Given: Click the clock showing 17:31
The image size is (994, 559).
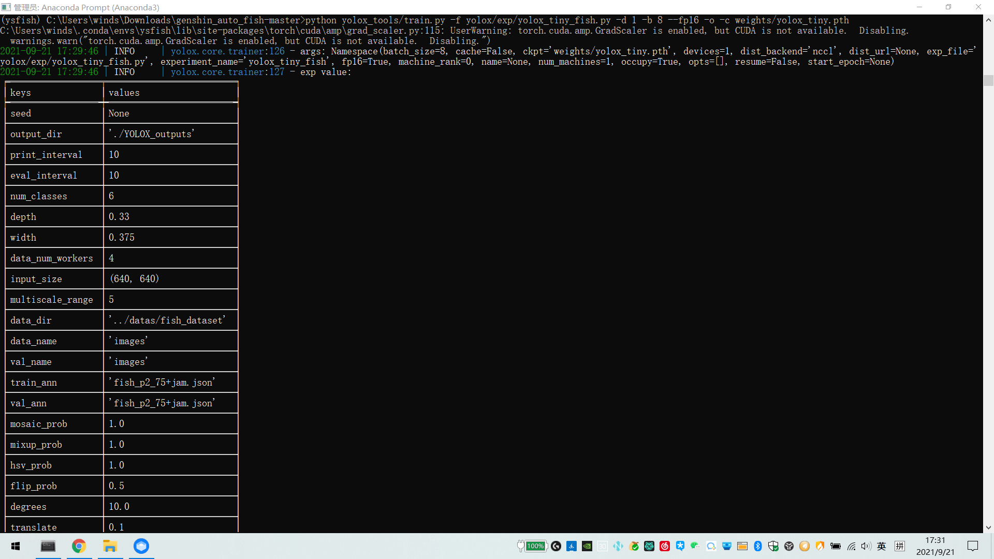Looking at the screenshot, I should click(935, 540).
